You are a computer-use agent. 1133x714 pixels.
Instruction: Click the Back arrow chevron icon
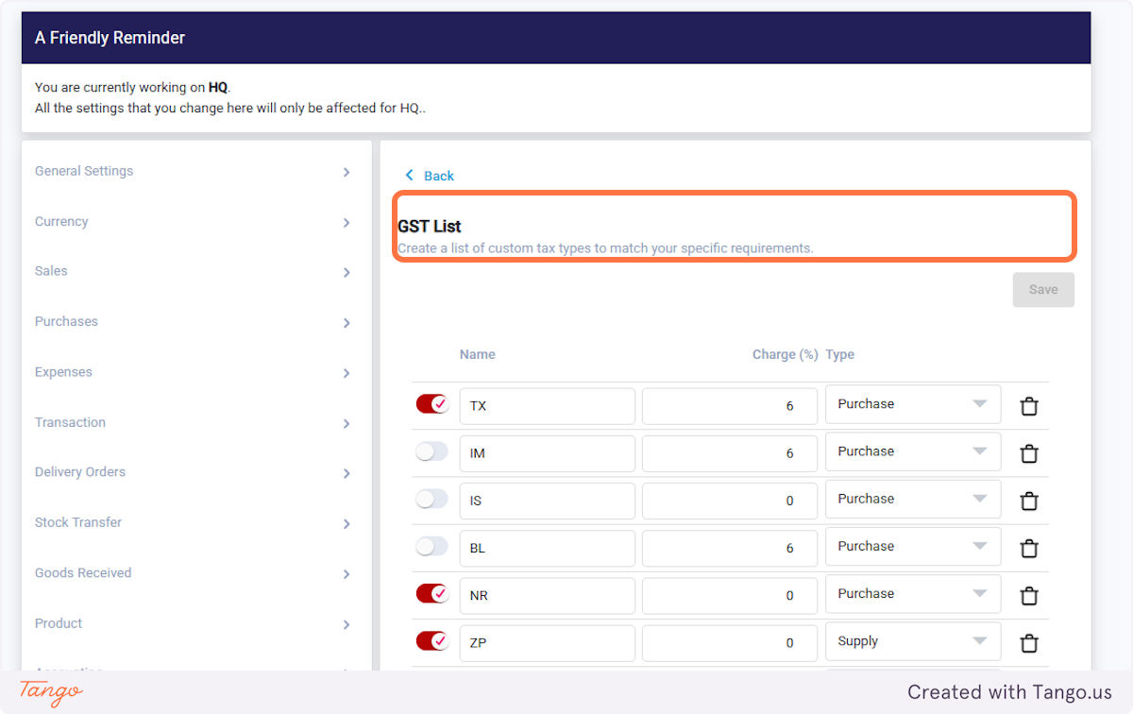[x=409, y=176]
